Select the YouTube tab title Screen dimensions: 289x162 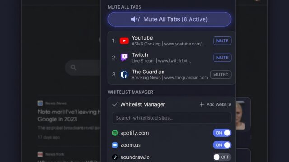142,38
